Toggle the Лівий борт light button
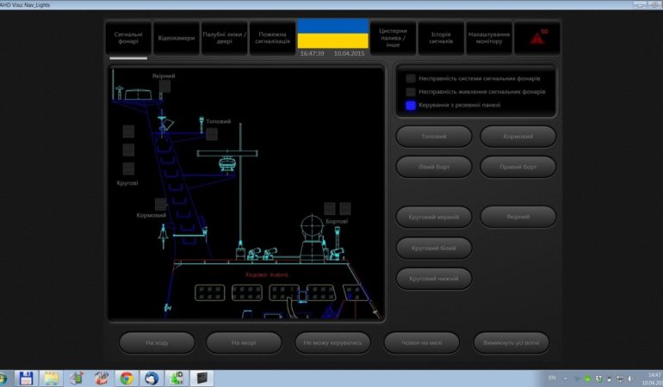Viewport: 663px width, 387px height. tap(434, 166)
